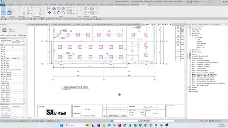Screen dimensions: 228x128
Task: Open the Architecture ribbon tab
Action: coord(11,5)
